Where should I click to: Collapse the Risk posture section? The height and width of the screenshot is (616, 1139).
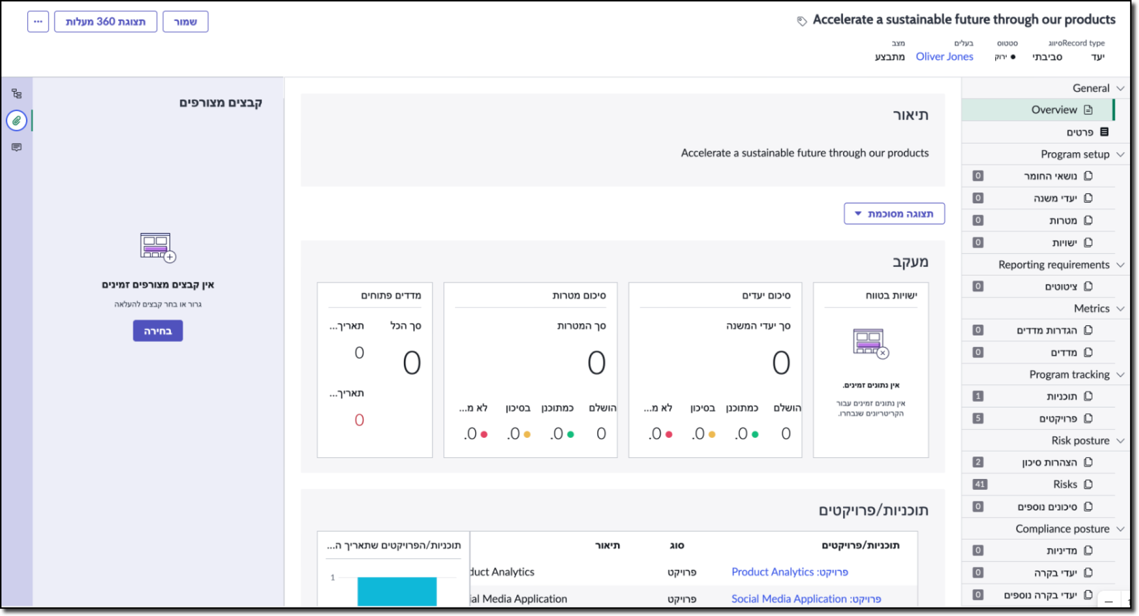tap(1120, 441)
